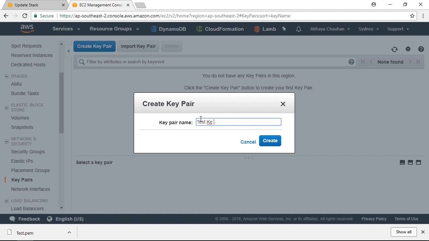
Task: Collapse the Images sidebar section
Action: [7, 76]
